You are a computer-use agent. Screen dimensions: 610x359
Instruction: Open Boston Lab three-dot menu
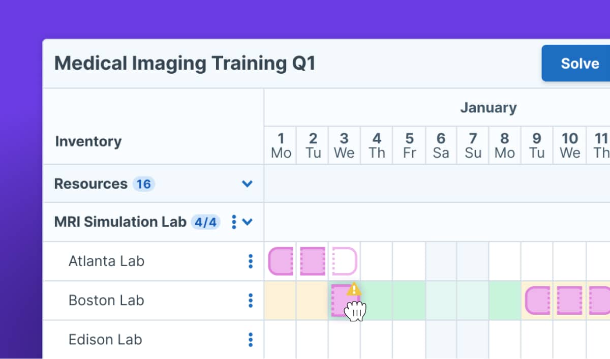coord(250,301)
